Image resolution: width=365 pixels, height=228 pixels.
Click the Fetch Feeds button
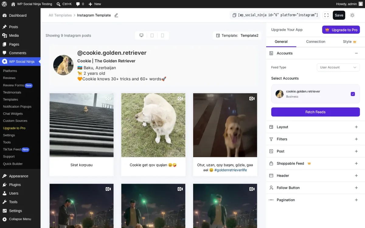click(x=315, y=112)
